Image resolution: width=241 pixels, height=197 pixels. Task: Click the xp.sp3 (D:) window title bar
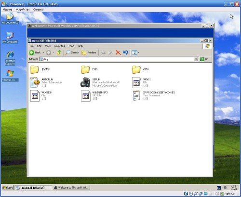click(x=114, y=40)
